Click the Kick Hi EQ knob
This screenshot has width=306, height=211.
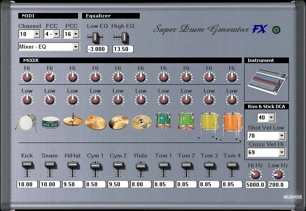coord(27,77)
